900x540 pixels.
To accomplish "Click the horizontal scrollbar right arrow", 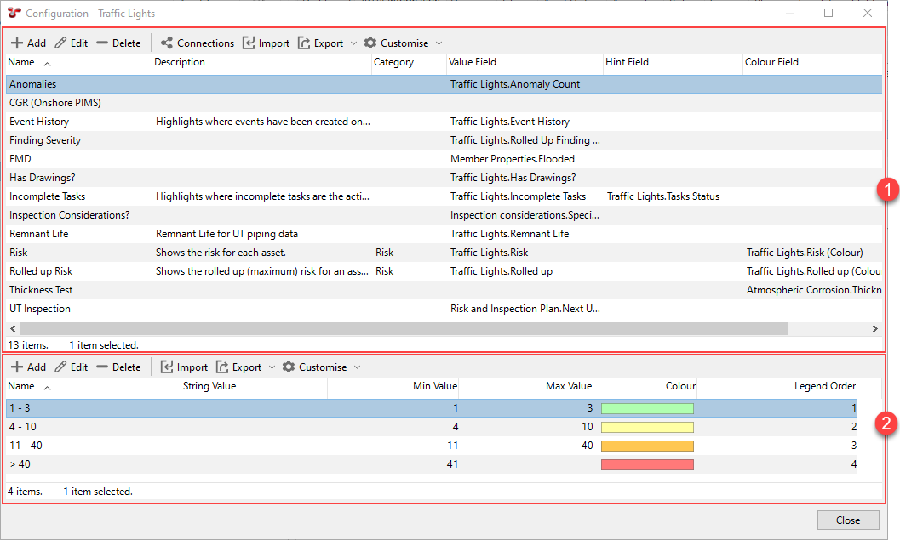I will coord(874,328).
